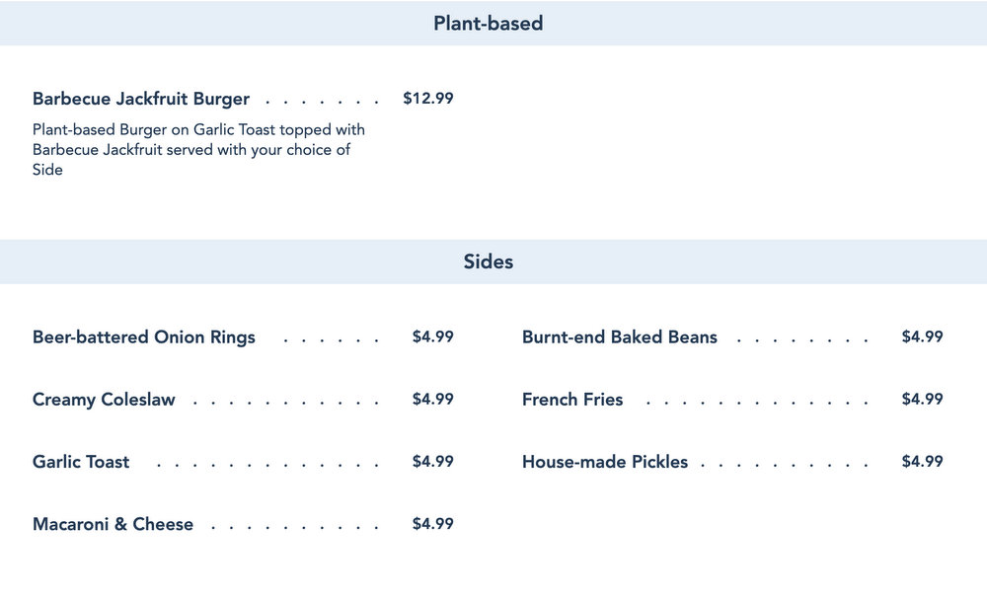Viewport: 987px width, 597px height.
Task: Select House-made Pickles
Action: (x=605, y=462)
